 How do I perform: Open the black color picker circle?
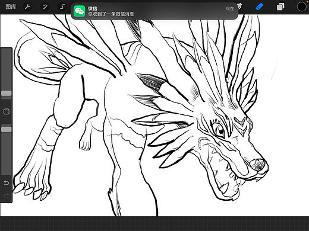tap(302, 7)
